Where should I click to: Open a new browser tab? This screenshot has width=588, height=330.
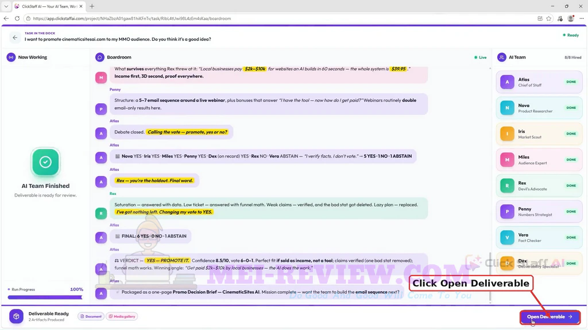92,6
